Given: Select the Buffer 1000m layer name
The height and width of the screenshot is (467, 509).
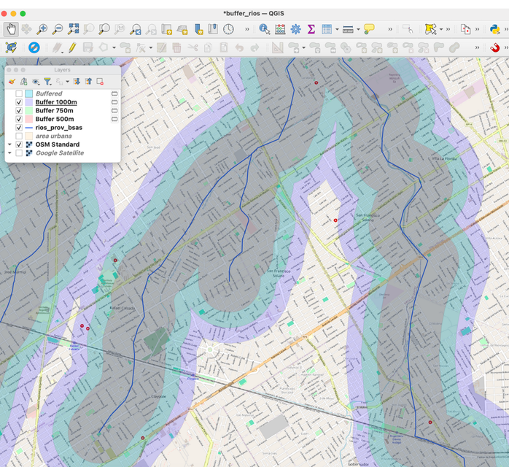Looking at the screenshot, I should pyautogui.click(x=56, y=102).
